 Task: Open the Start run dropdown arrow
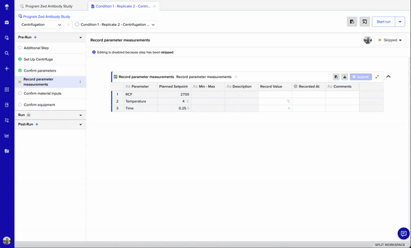coord(400,22)
